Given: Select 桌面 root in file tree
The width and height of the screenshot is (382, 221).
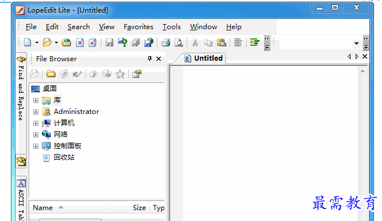Looking at the screenshot, I should tap(50, 88).
